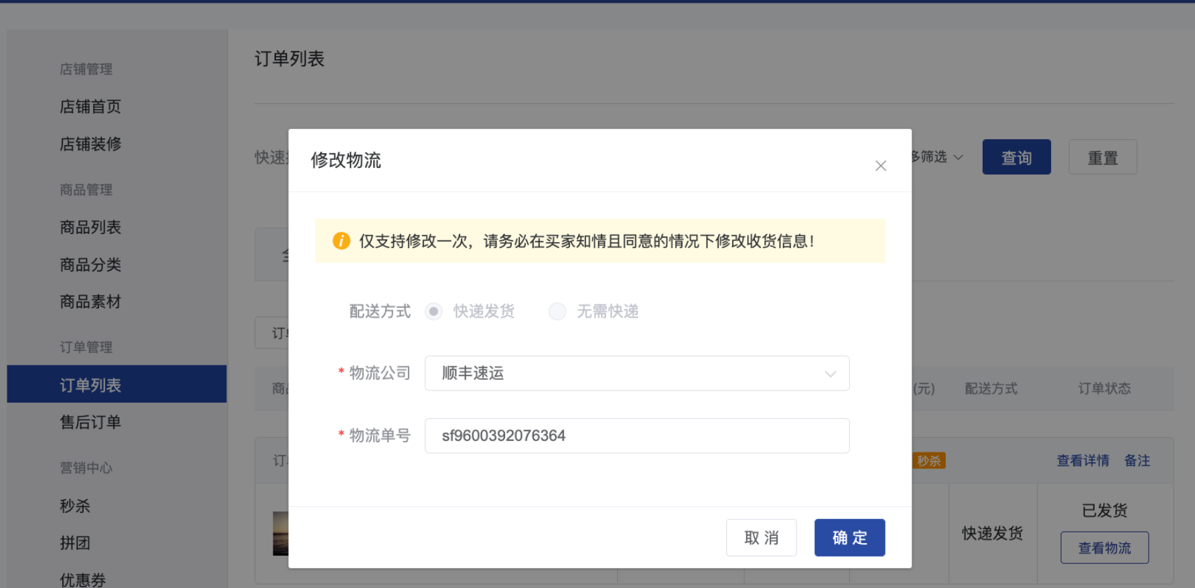Open the 物流公司 dropdown

637,373
